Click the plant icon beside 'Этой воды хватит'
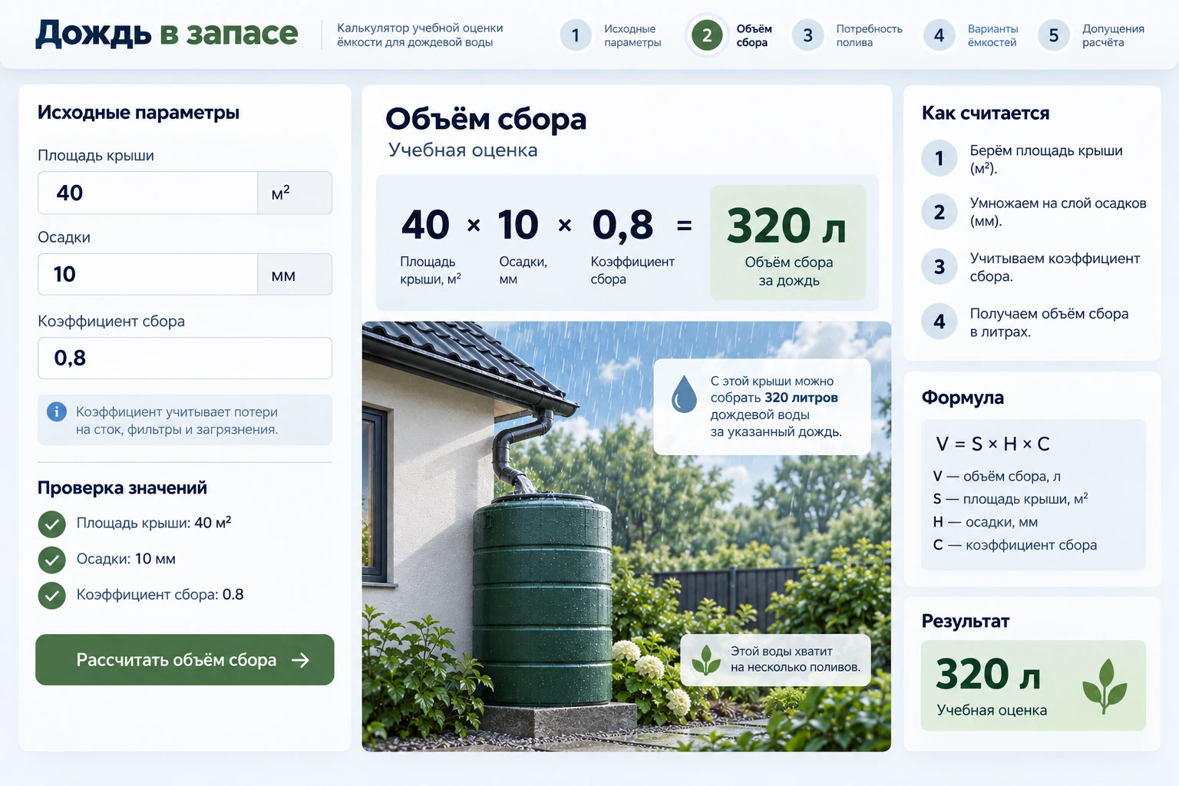The width and height of the screenshot is (1179, 786). (x=706, y=659)
